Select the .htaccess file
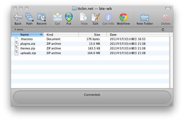This screenshot has height=123, width=184. (x=26, y=39)
